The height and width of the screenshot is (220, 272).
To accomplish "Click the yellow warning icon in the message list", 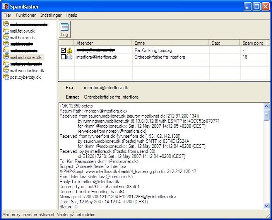I will point(69,50).
